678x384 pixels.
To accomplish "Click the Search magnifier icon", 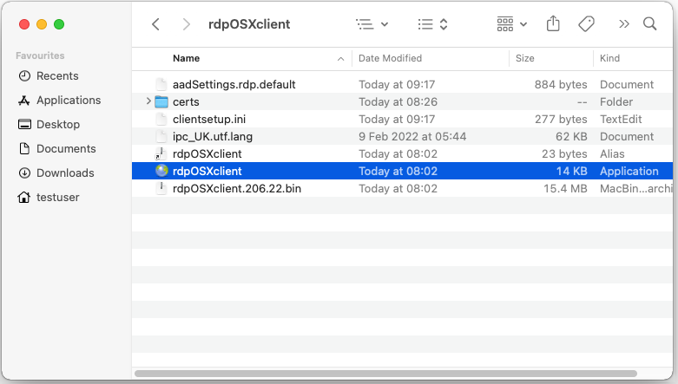I will (x=649, y=24).
